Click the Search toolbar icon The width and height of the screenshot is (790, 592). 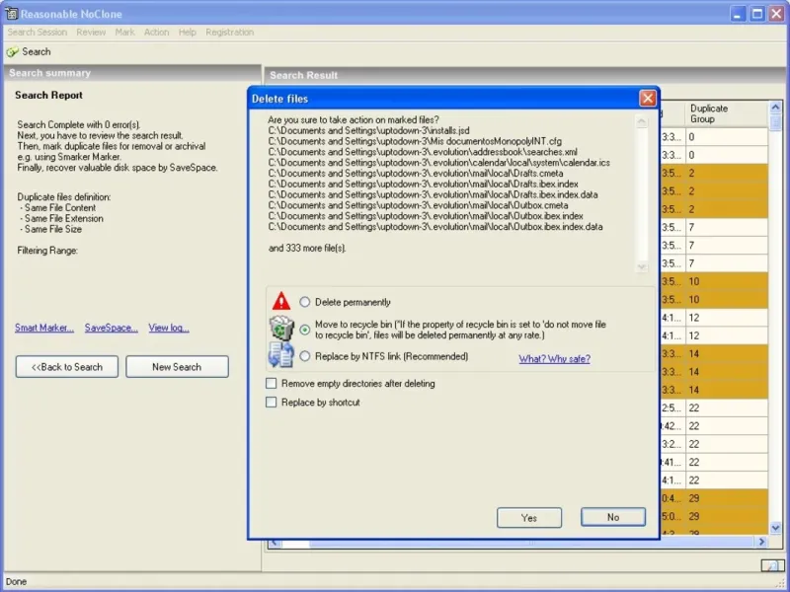12,52
